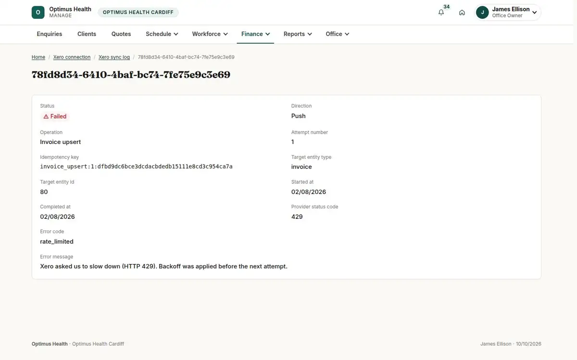Image resolution: width=577 pixels, height=360 pixels.
Task: Click James Ellison's avatar circle
Action: [x=482, y=12]
